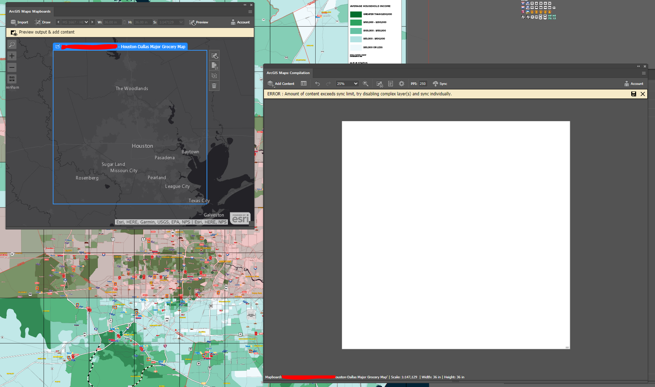The image size is (655, 387).
Task: Click the PPI value input field
Action: (423, 84)
